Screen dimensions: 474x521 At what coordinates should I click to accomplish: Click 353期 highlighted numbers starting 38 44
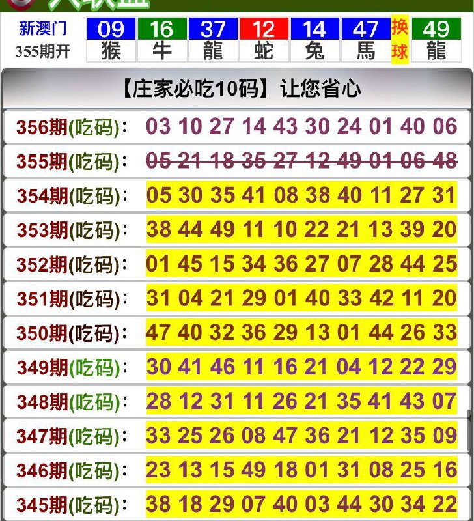click(x=301, y=229)
